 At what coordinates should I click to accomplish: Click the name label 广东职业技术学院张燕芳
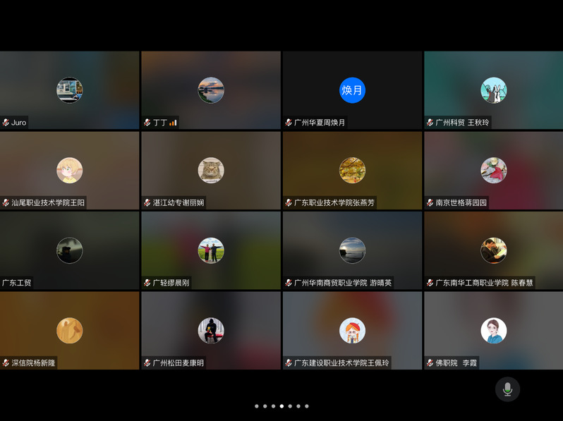334,203
